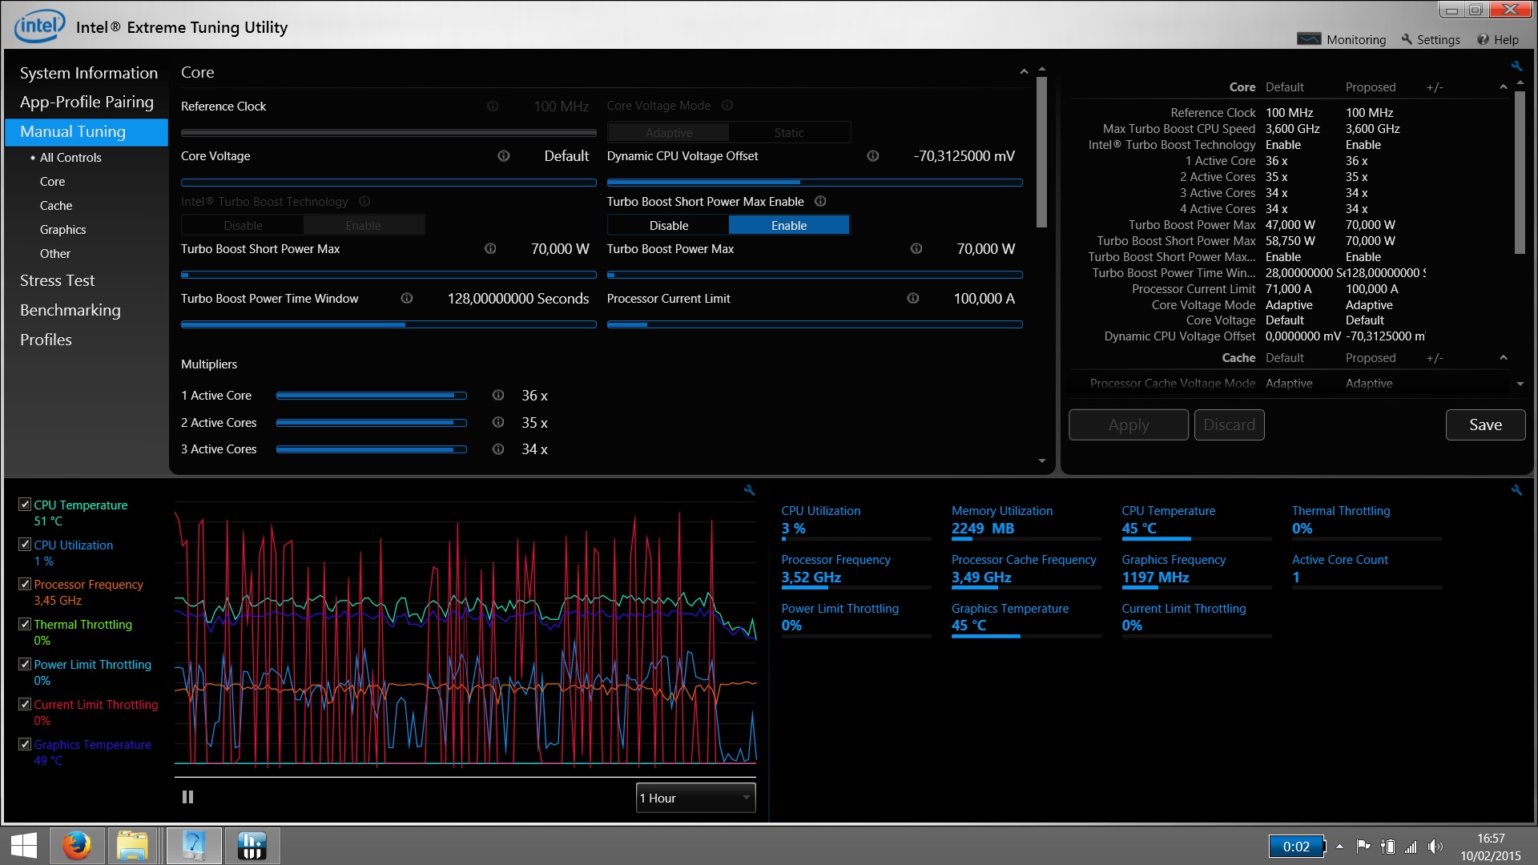Open System Information section
Screen dimensions: 1538x865
pyautogui.click(x=88, y=73)
